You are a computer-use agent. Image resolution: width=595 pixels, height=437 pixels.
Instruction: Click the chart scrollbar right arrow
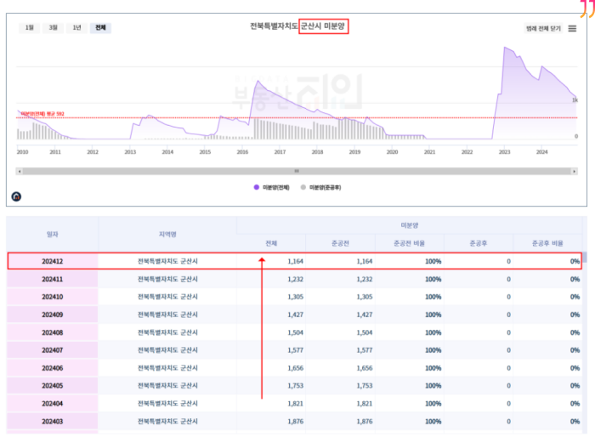tap(574, 171)
